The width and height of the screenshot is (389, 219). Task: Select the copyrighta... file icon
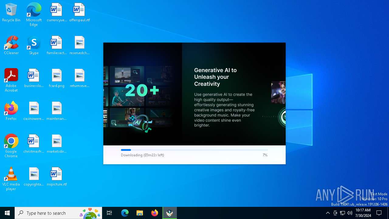[34, 177]
